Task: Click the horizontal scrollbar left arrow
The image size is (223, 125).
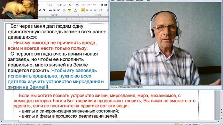Action: 1,121
